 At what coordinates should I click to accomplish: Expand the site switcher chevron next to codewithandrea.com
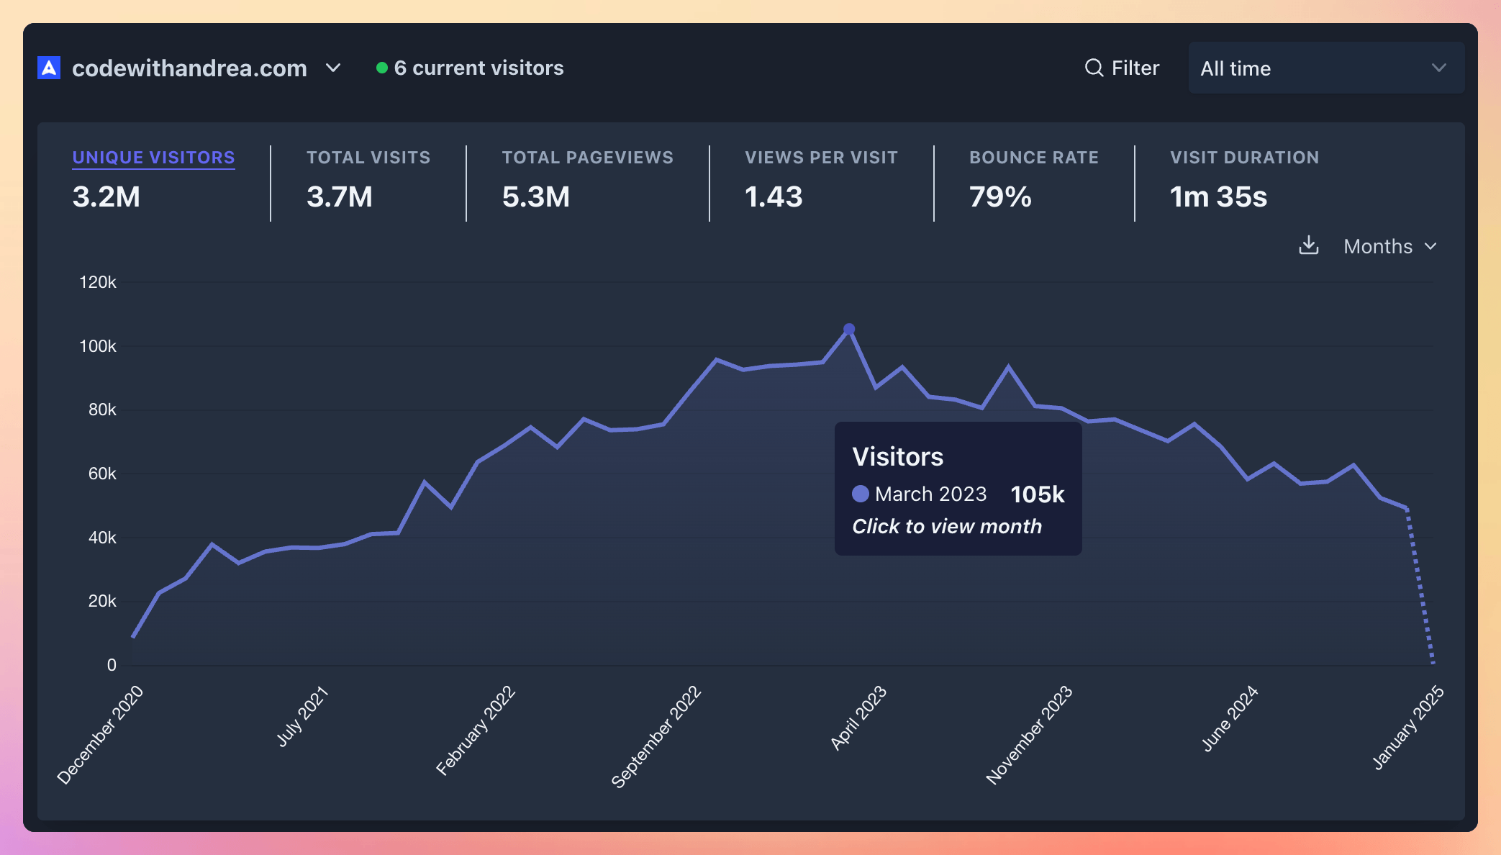[x=333, y=68]
